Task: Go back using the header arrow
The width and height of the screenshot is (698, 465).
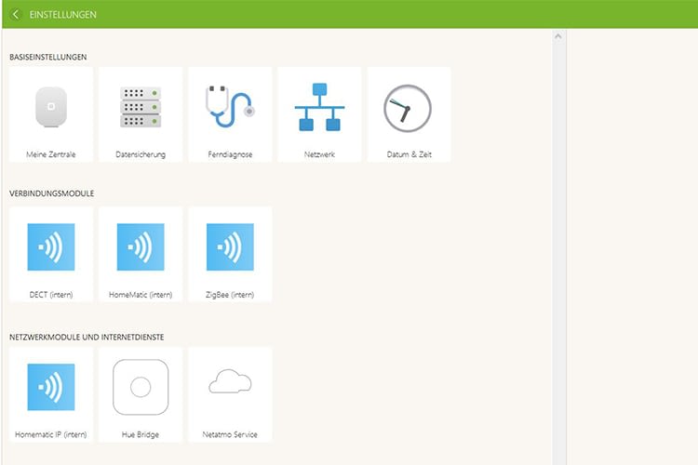Action: coord(15,14)
